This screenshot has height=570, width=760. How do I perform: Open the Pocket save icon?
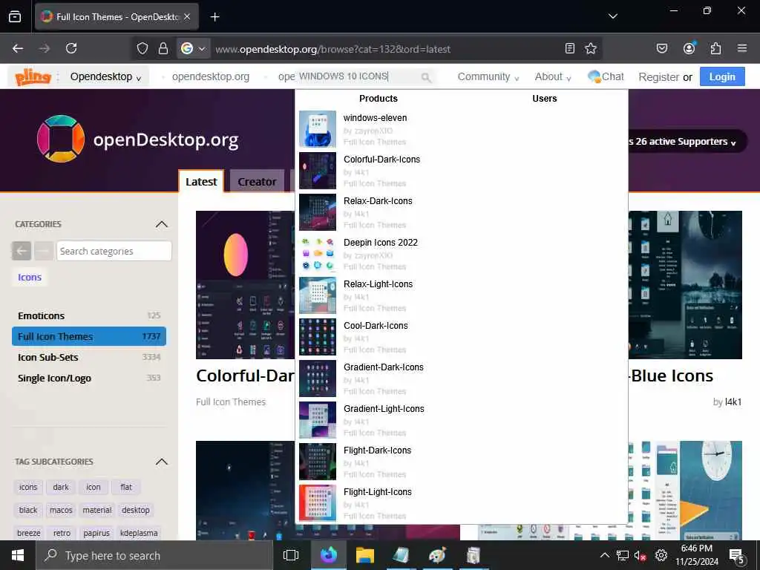point(661,48)
